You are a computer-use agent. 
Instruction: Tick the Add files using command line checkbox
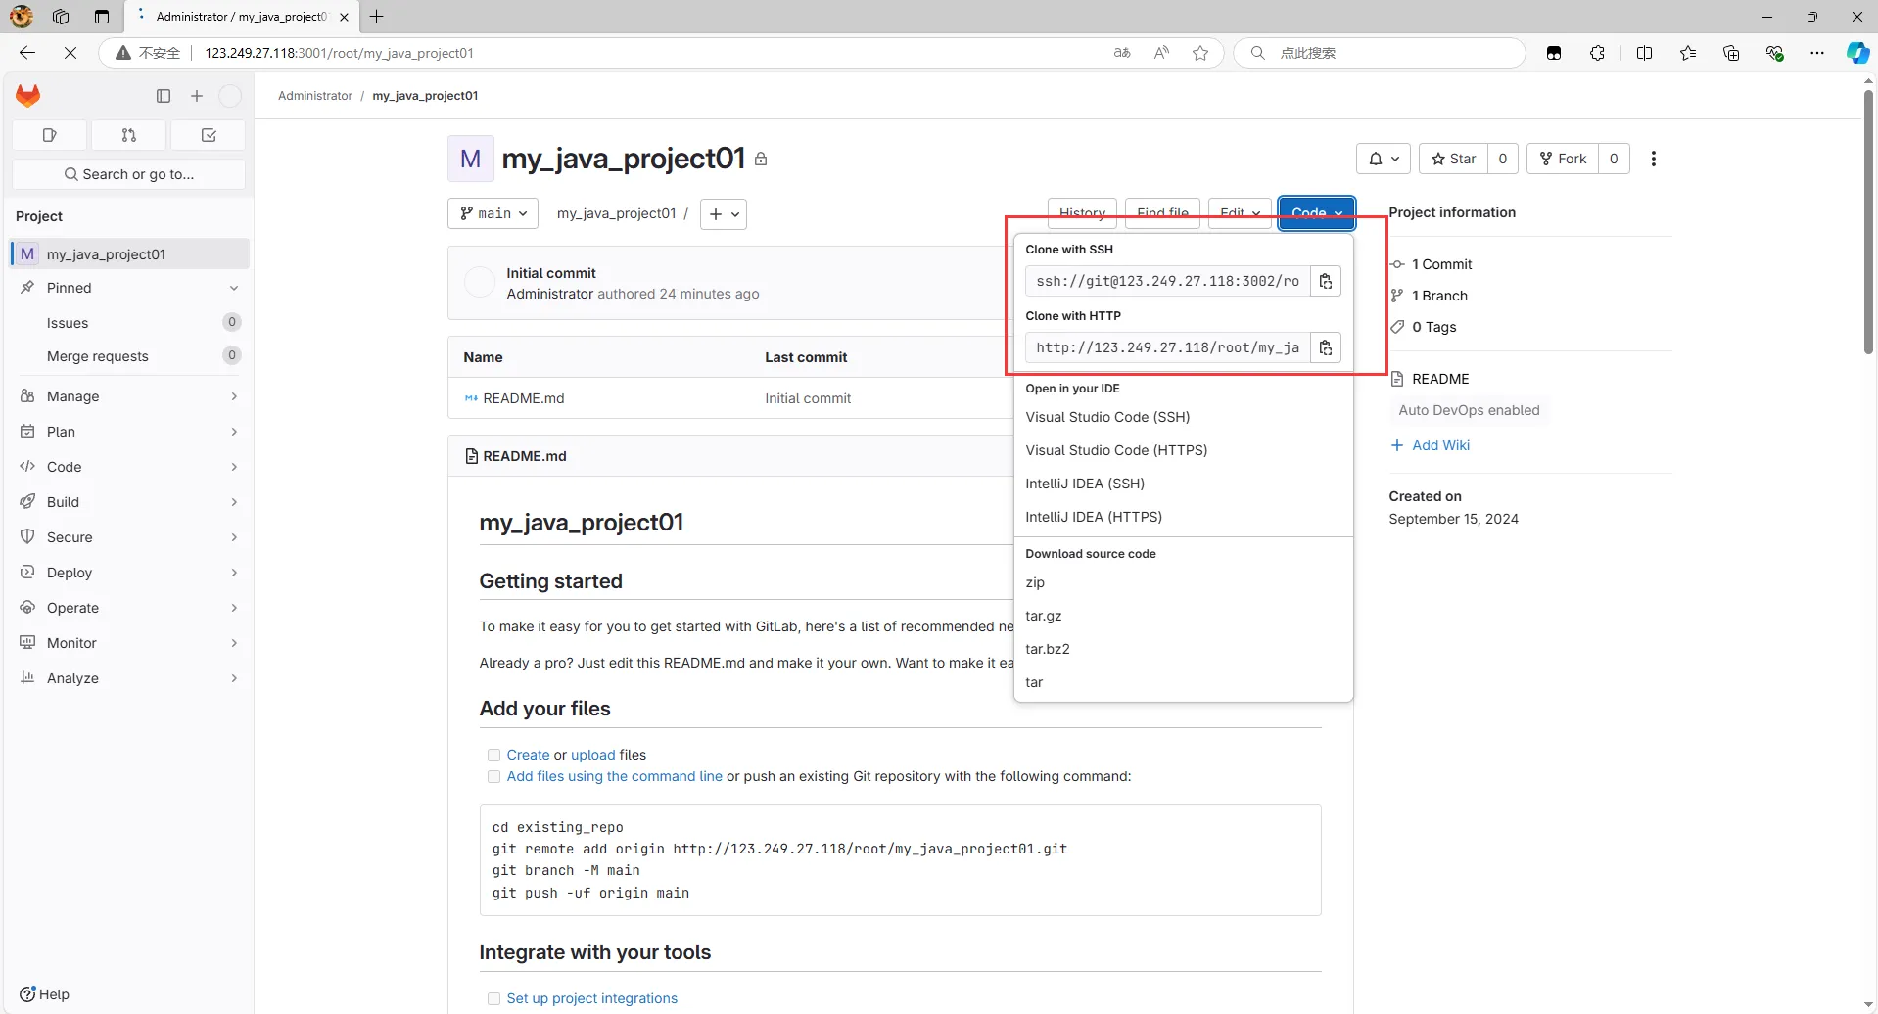tap(494, 776)
